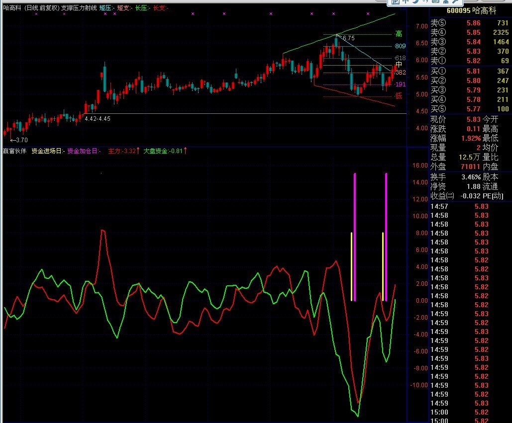This screenshot has height=423, width=512.
Task: Select the 买① order book row
Action: point(470,71)
